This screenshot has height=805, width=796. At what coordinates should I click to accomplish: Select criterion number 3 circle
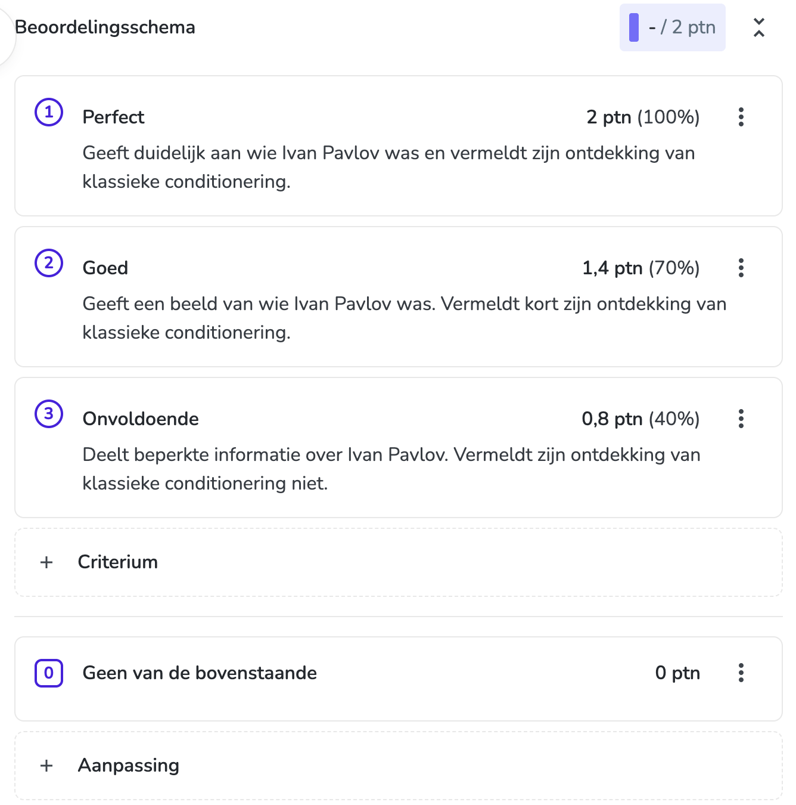pos(49,414)
